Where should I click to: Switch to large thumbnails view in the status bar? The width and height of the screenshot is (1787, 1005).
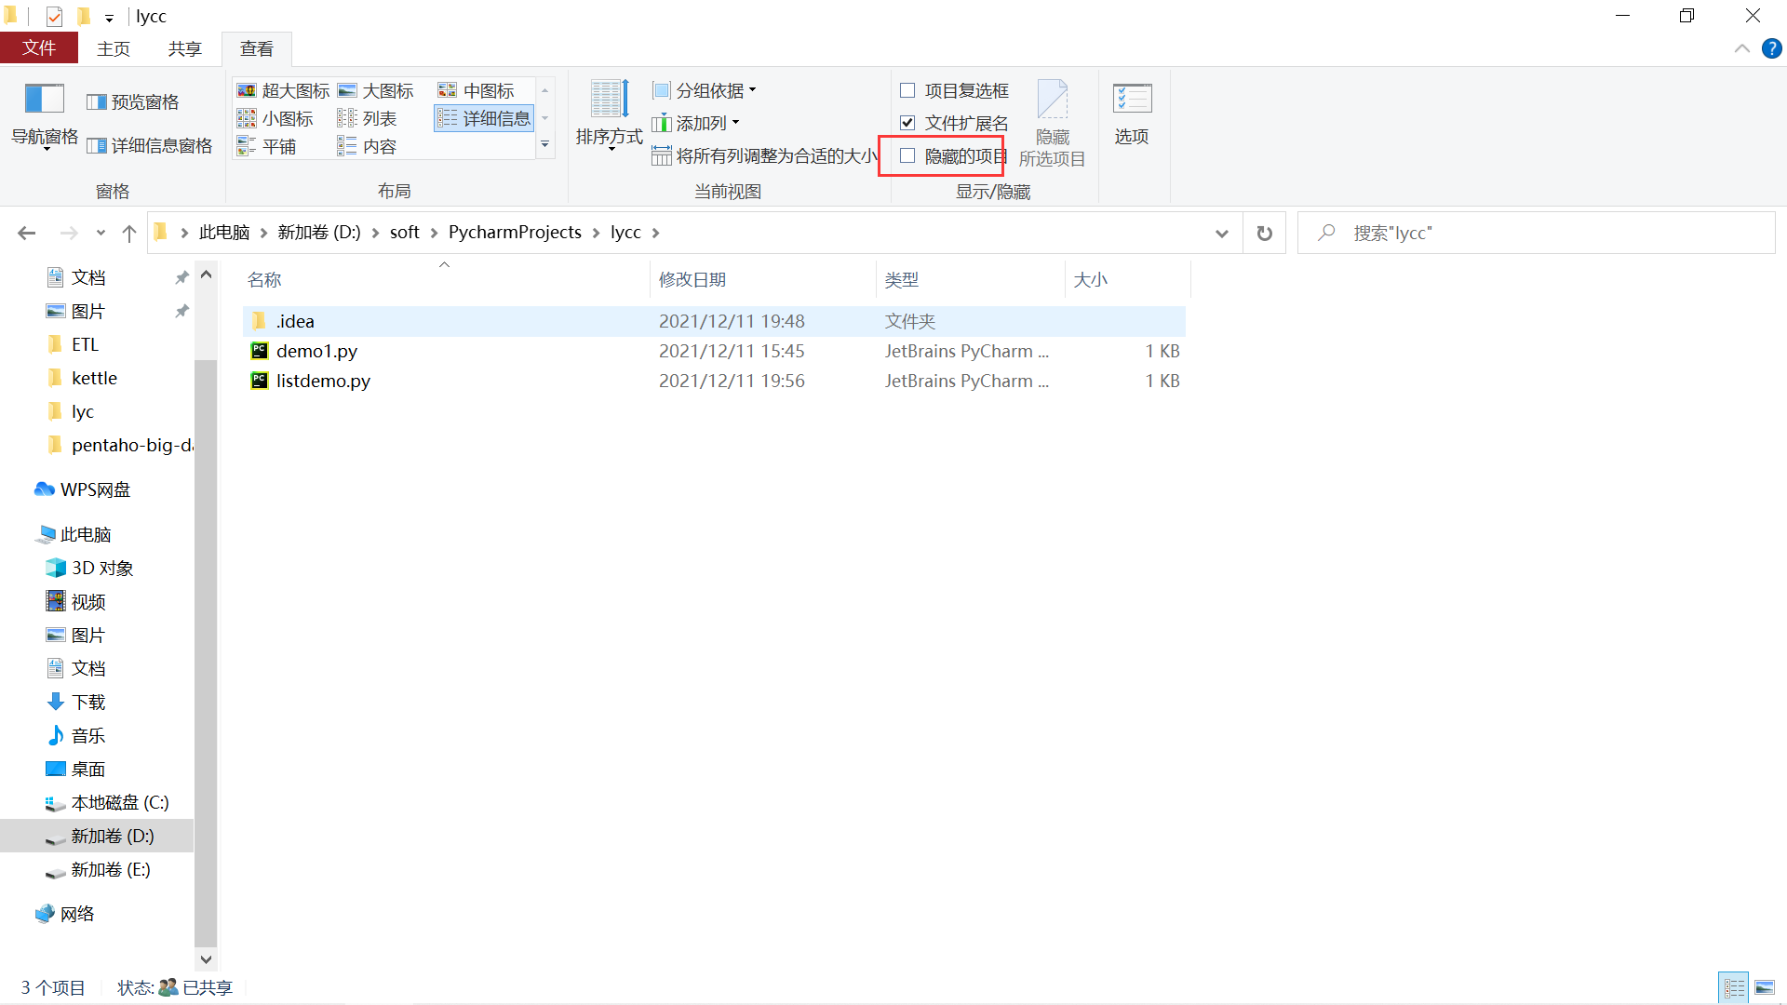(1765, 988)
